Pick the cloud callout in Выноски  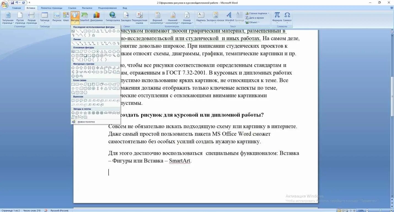click(x=85, y=100)
